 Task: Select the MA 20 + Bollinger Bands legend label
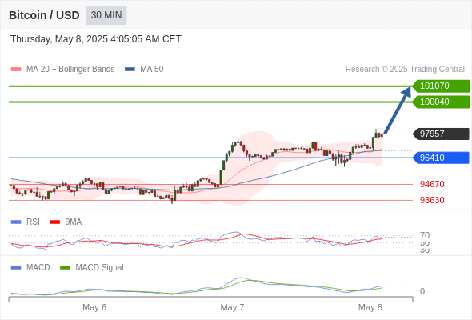(70, 70)
